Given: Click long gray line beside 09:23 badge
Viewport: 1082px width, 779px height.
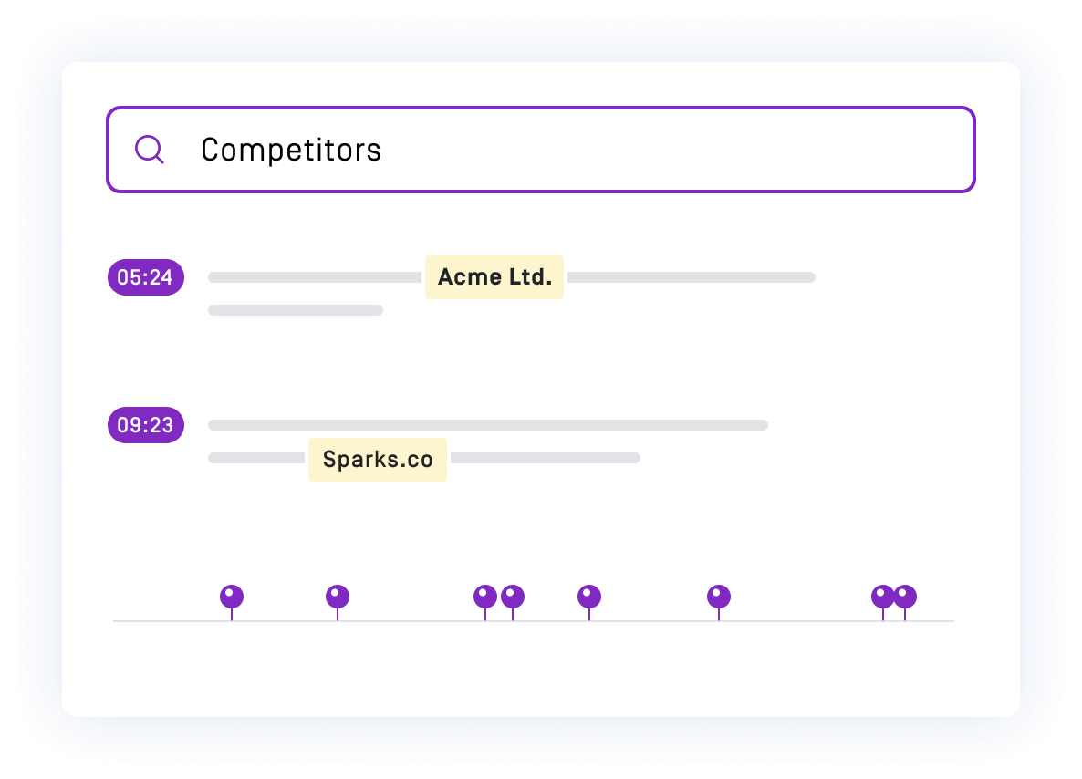Looking at the screenshot, I should (488, 425).
